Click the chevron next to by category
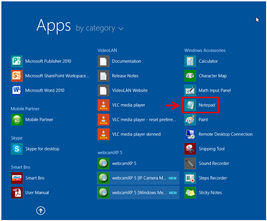The image size is (267, 221). coord(121,29)
